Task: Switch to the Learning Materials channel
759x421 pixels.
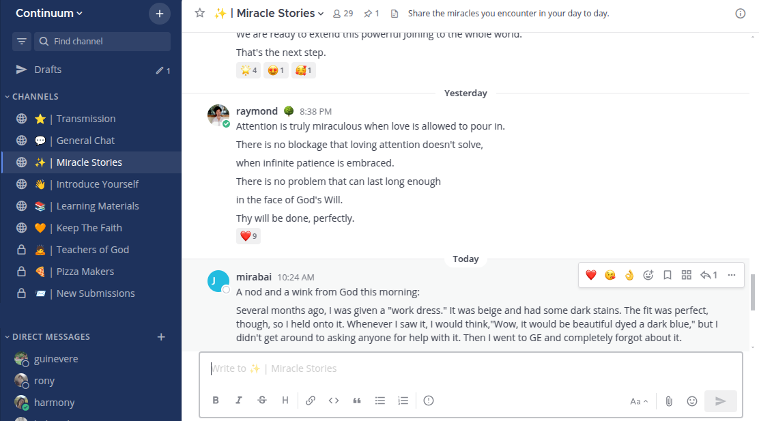Action: (98, 206)
